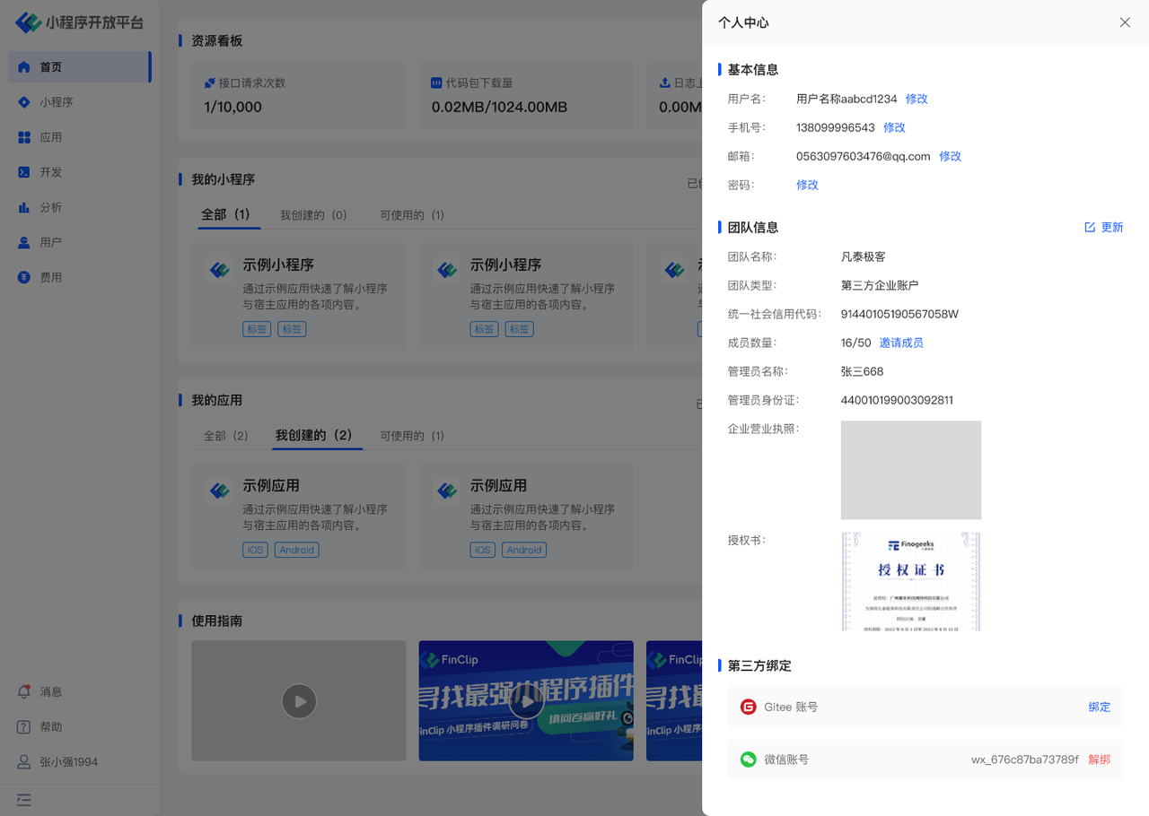Open the Mini Program (小程序) sidebar icon
Image resolution: width=1149 pixels, height=816 pixels.
(x=24, y=102)
